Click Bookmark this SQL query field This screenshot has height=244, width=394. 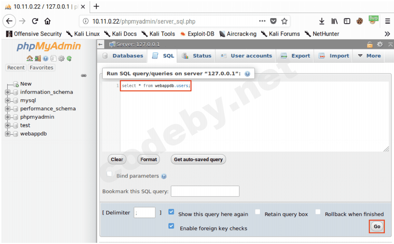205,191
